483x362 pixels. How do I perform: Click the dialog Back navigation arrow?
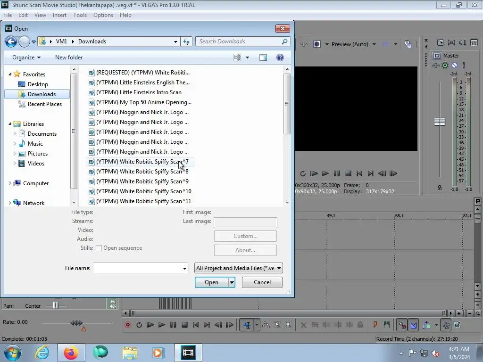click(x=11, y=41)
